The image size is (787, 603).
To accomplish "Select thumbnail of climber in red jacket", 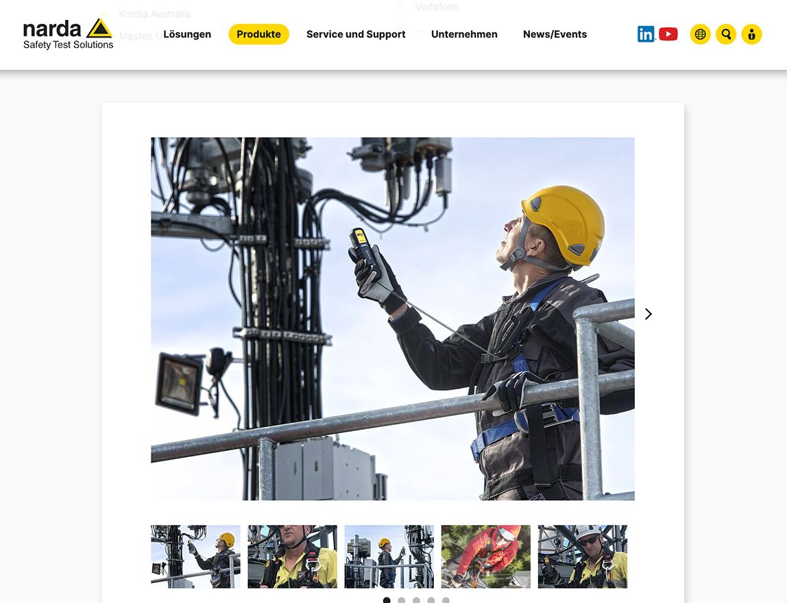I will point(485,556).
